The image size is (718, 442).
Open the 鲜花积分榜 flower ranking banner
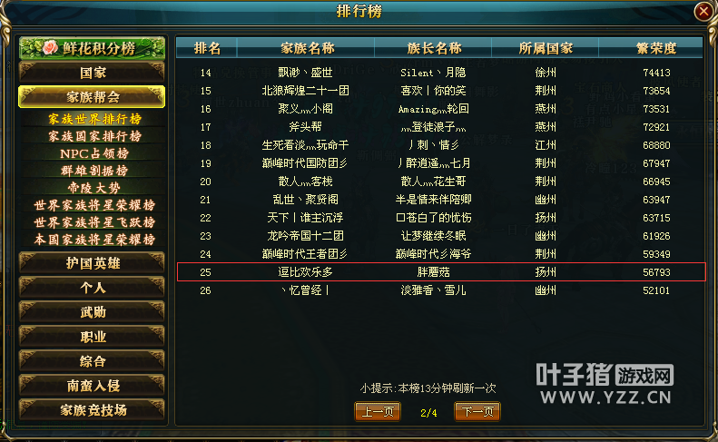pyautogui.click(x=92, y=48)
